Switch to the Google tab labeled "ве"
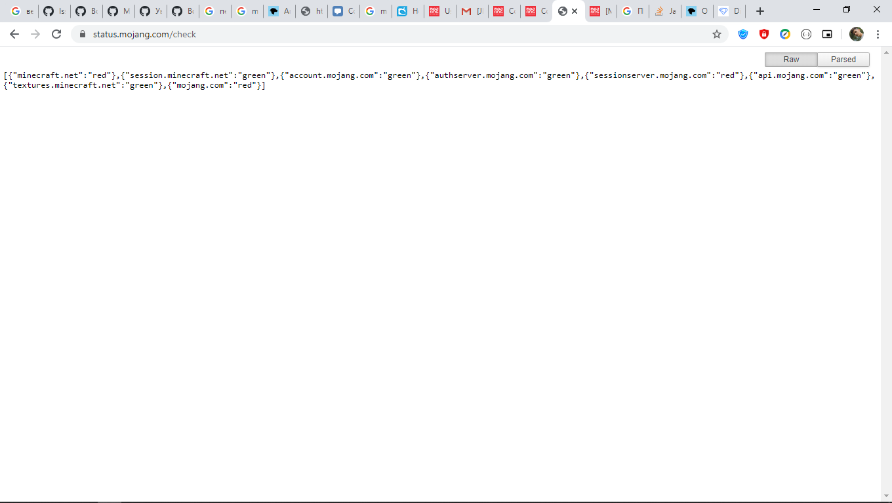 pos(23,11)
